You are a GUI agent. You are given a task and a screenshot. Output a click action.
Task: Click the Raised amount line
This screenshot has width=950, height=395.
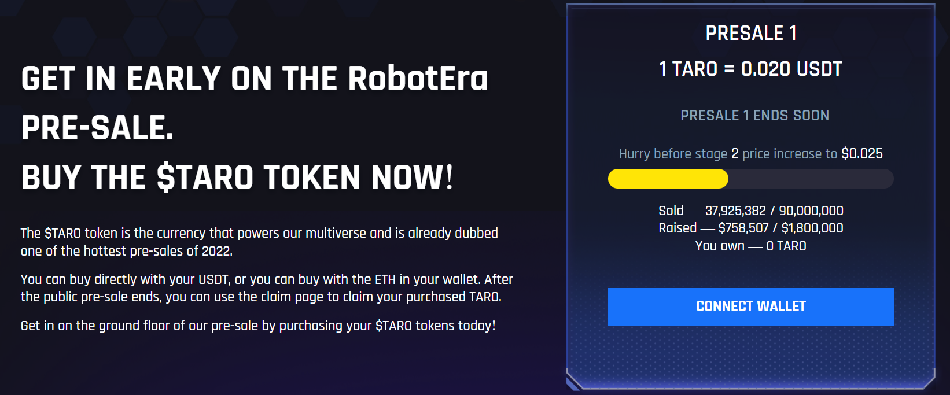click(x=750, y=228)
